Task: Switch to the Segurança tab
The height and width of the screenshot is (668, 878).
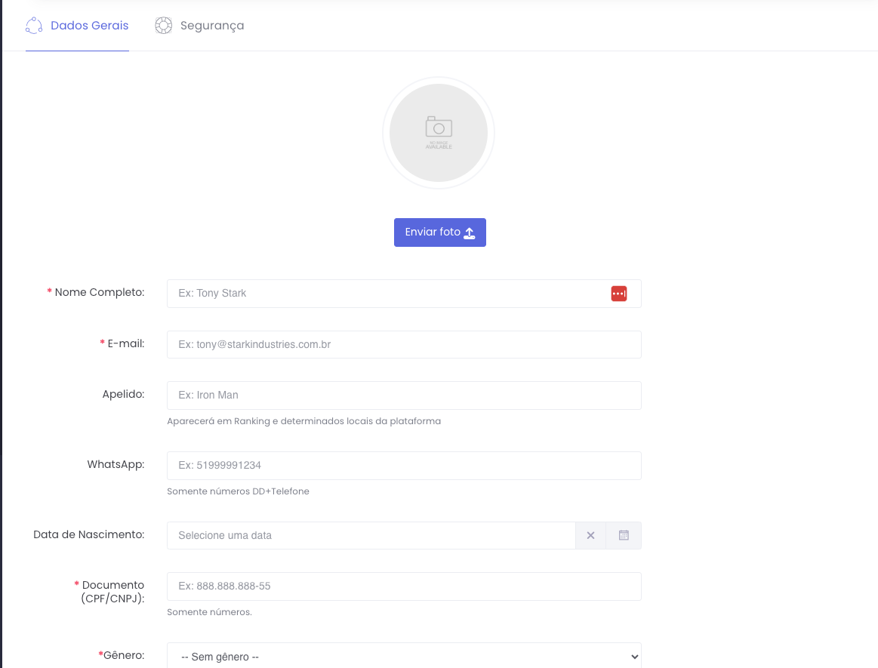Action: pyautogui.click(x=211, y=26)
